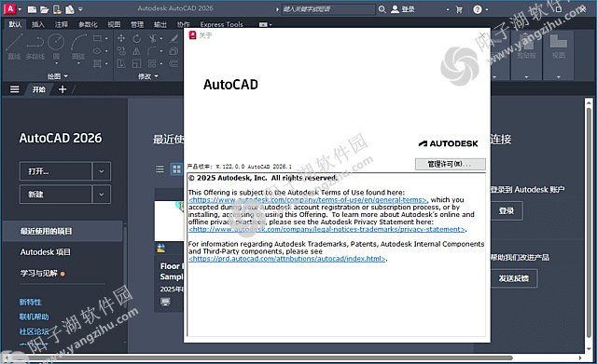Switch to the Express Tools ribbon tab

click(x=222, y=25)
